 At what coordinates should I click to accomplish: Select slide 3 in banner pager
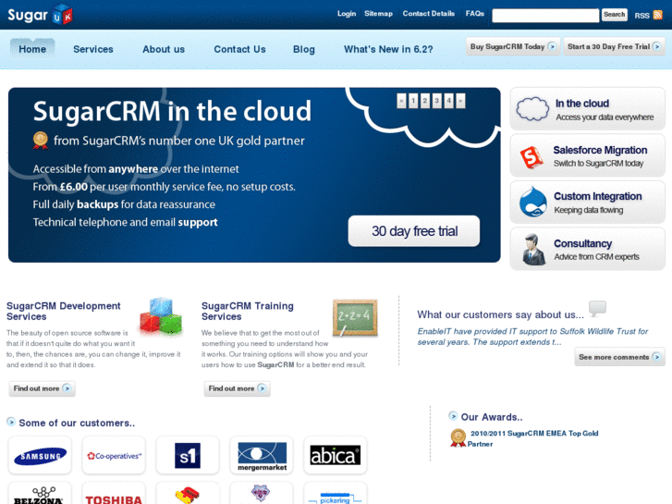coord(436,101)
